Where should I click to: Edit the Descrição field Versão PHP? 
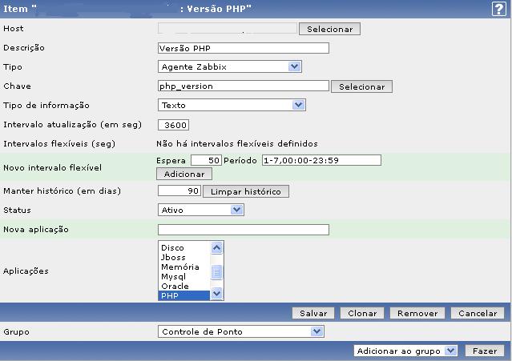coord(244,48)
